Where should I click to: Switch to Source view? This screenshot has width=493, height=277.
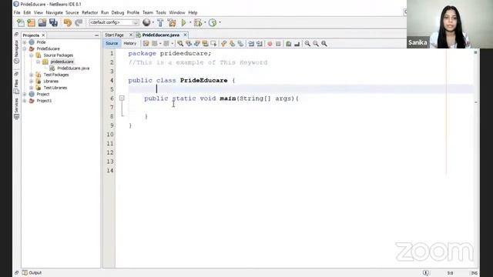coord(112,43)
